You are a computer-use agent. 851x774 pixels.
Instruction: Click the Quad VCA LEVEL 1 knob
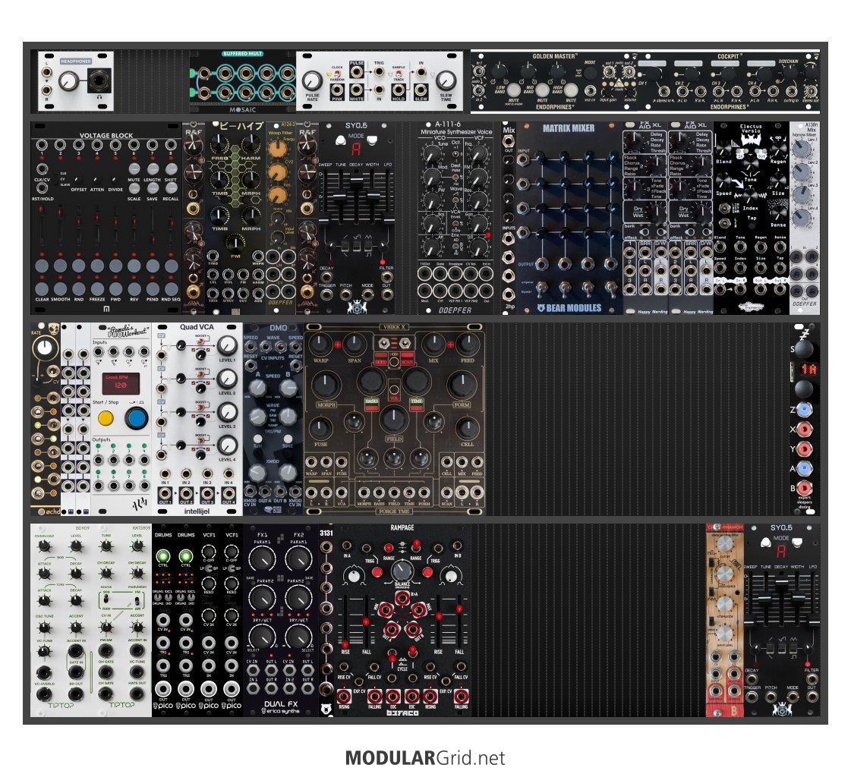tap(227, 345)
